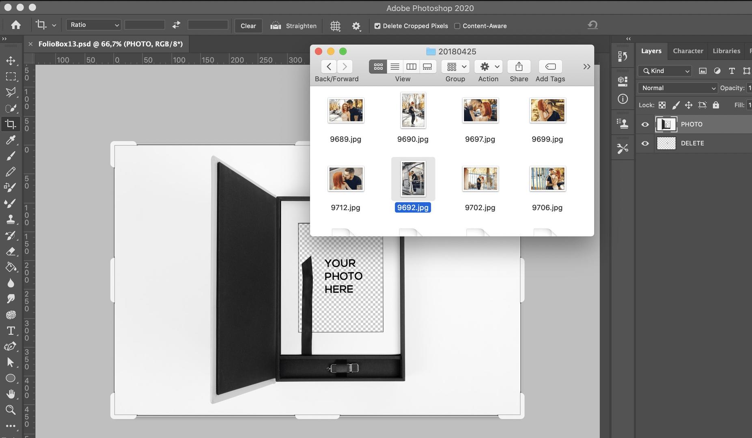Open the Normal blend mode dropdown
Screen dimensions: 752x438
click(x=677, y=88)
